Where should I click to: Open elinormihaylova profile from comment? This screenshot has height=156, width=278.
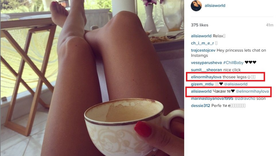[206, 77]
